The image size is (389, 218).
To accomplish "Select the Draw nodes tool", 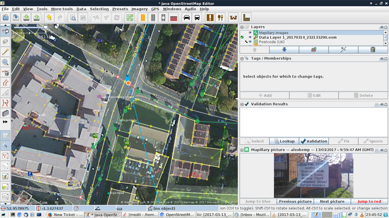I will pos(5,52).
